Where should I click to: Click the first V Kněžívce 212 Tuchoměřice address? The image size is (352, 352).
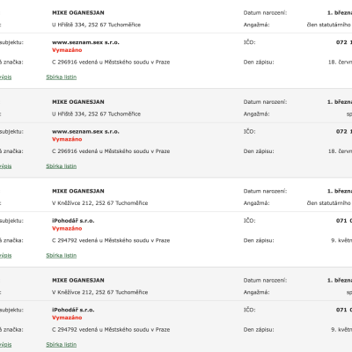(99, 203)
